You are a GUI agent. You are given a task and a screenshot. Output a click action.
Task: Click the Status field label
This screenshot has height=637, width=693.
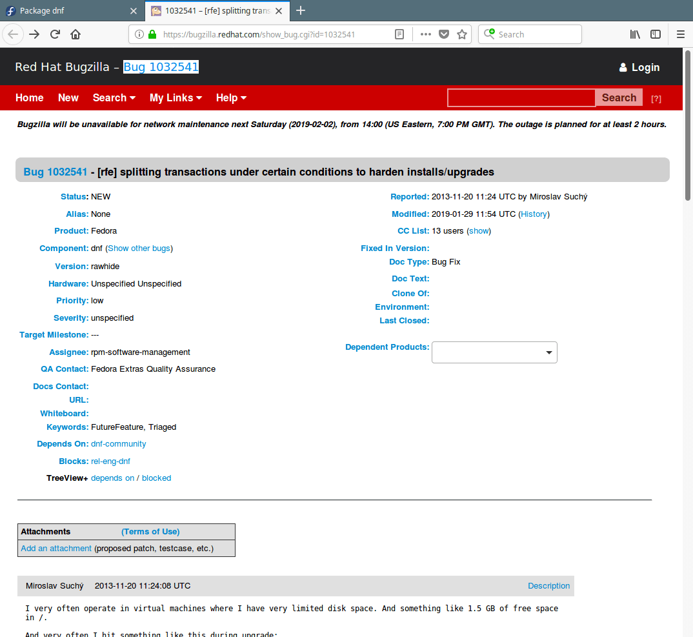pyautogui.click(x=75, y=197)
